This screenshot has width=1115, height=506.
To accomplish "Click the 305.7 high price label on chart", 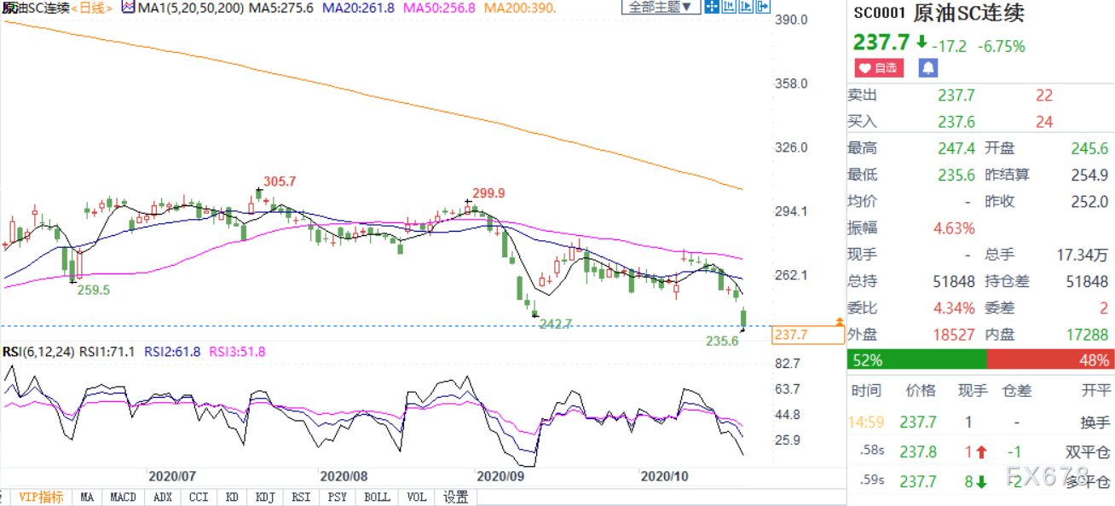I will 280,181.
